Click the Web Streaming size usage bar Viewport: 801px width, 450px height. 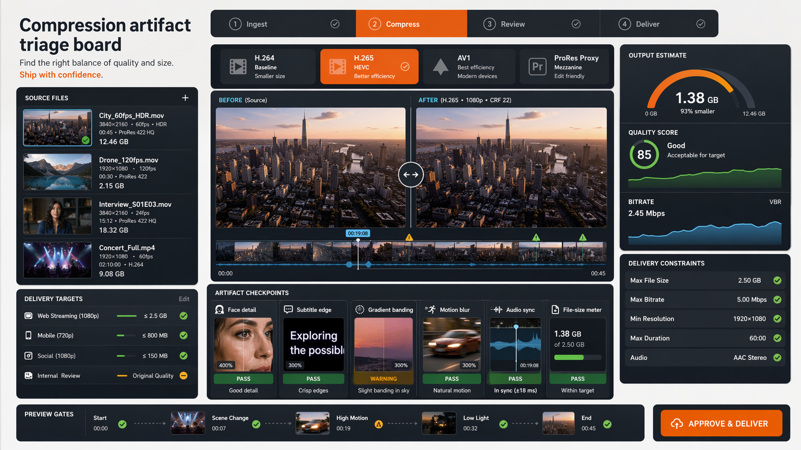click(x=127, y=316)
